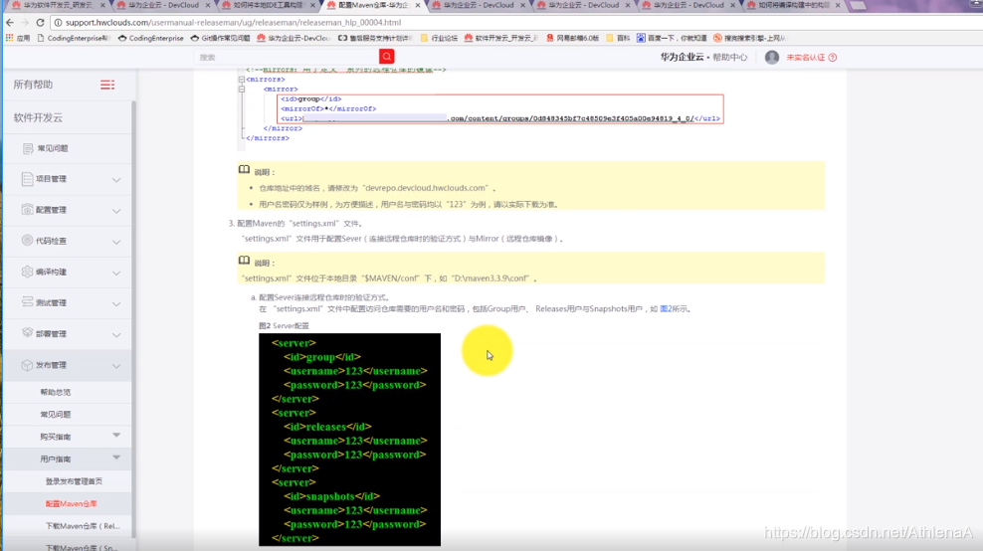Switch to the 如何将编译构建中的构 tab
Viewport: 983px width, 551px height.
point(793,5)
